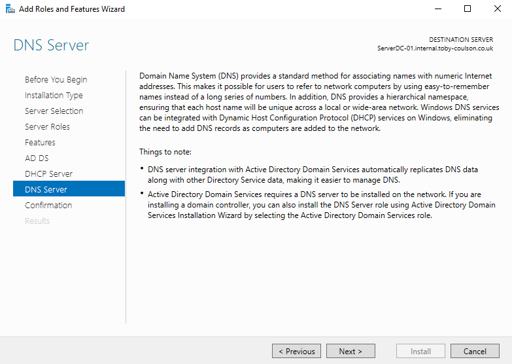This screenshot has height=364, width=512.
Task: Select Server Selection in the sidebar
Action: click(x=54, y=111)
